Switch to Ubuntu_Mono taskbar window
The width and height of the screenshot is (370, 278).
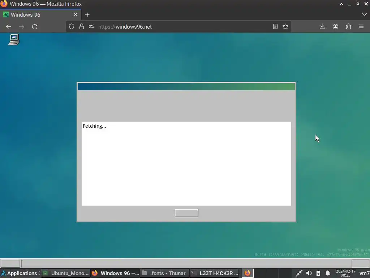click(x=66, y=273)
